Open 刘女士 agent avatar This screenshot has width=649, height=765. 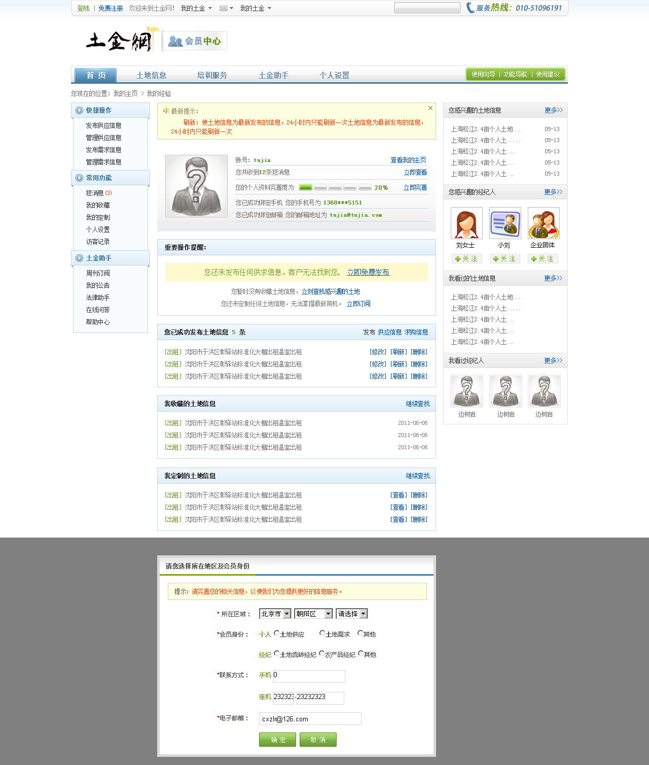click(x=466, y=223)
